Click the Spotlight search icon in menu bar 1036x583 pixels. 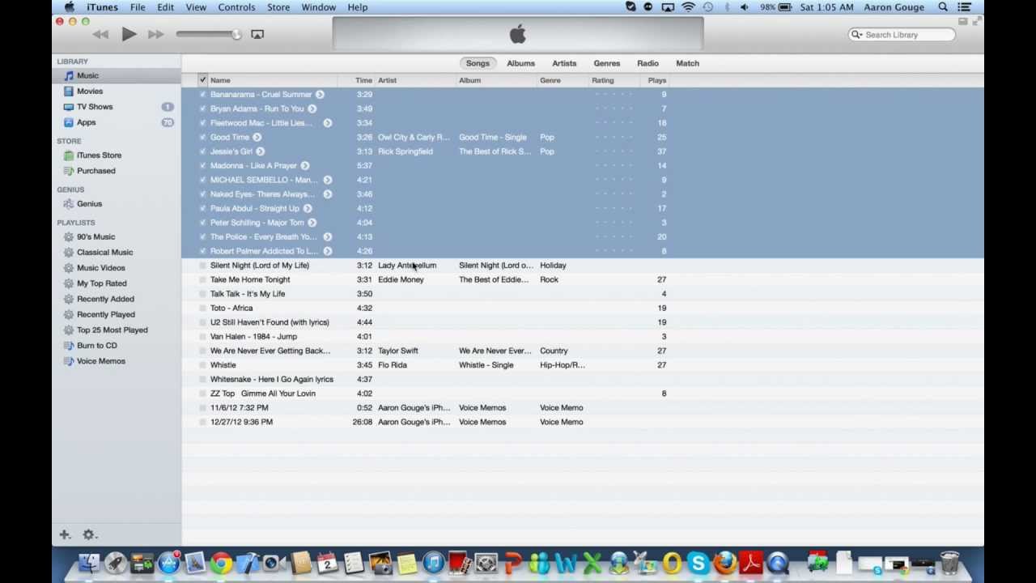tap(943, 7)
